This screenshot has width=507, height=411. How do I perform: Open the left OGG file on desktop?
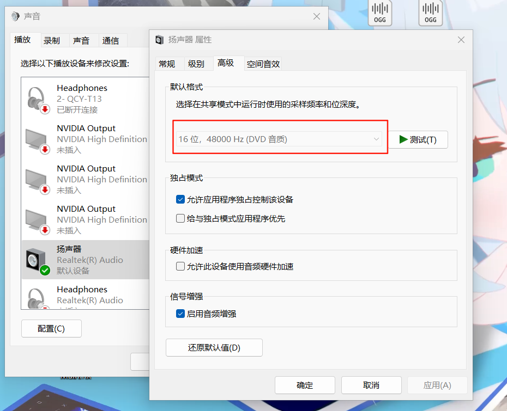(x=380, y=13)
